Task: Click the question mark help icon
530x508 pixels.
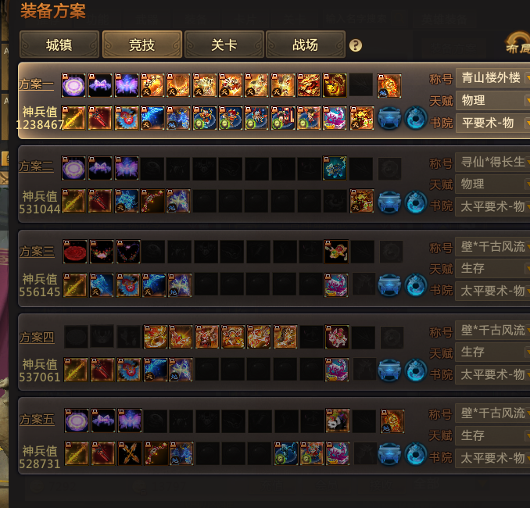Action: pos(355,45)
